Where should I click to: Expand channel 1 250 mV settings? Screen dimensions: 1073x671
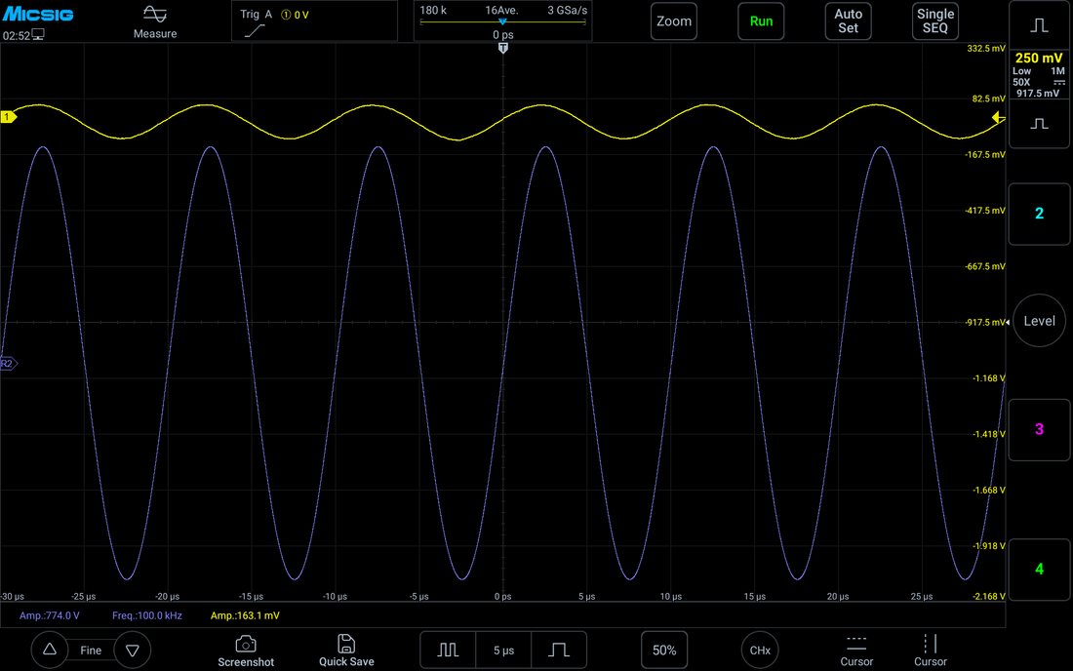coord(1039,75)
